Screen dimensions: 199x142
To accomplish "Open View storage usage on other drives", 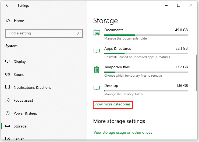I will coord(123,132).
